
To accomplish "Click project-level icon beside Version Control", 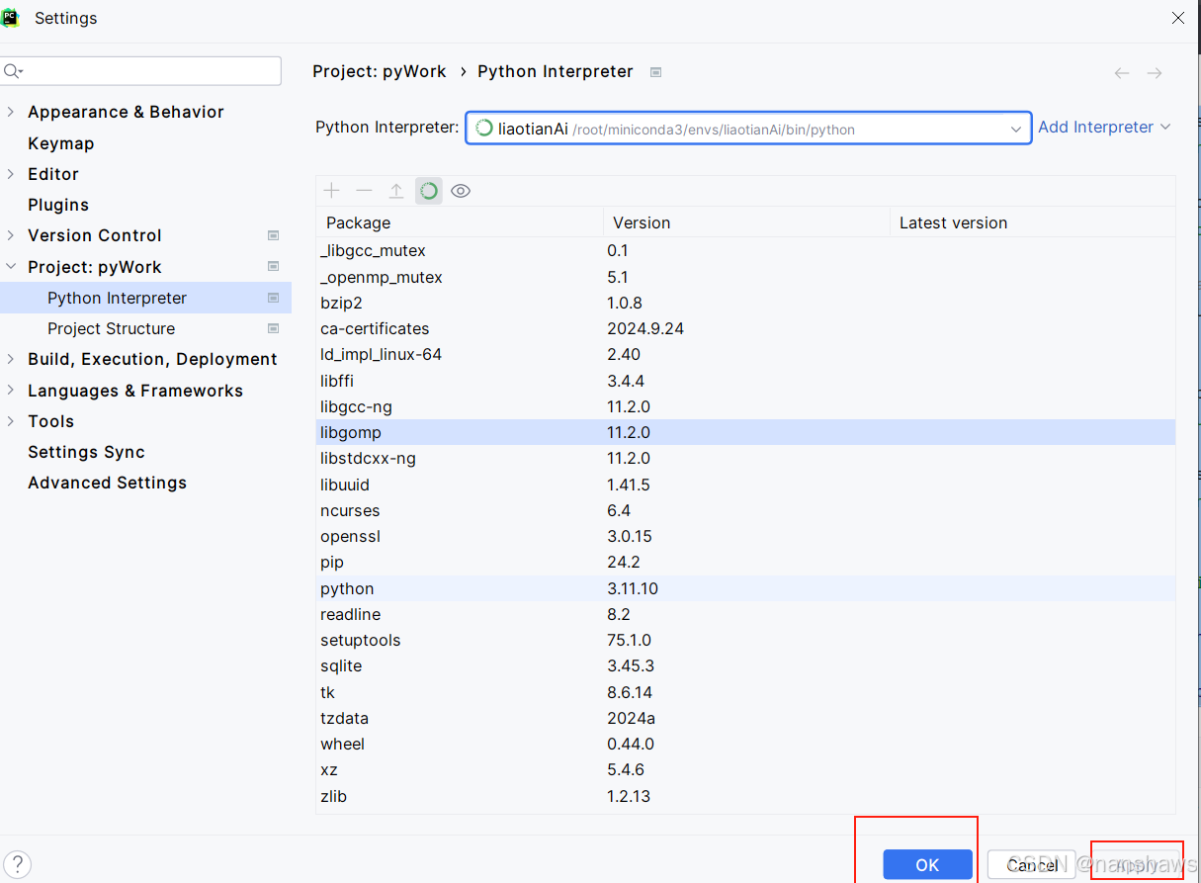I will [x=274, y=235].
